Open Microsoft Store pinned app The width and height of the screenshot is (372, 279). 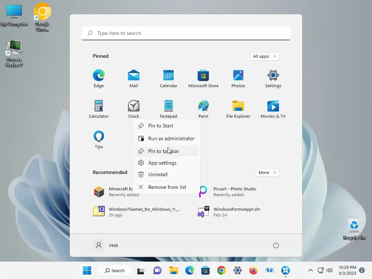203,79
